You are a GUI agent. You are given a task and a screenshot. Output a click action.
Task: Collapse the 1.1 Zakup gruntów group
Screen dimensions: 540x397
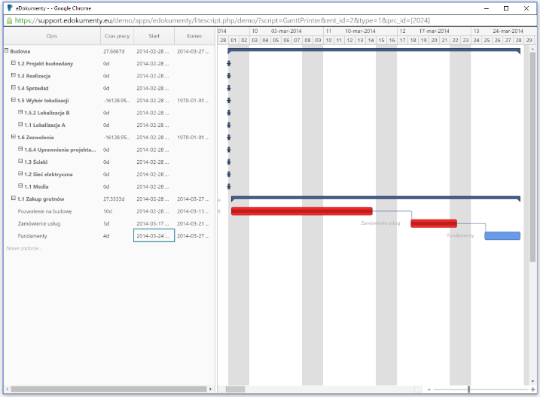14,198
